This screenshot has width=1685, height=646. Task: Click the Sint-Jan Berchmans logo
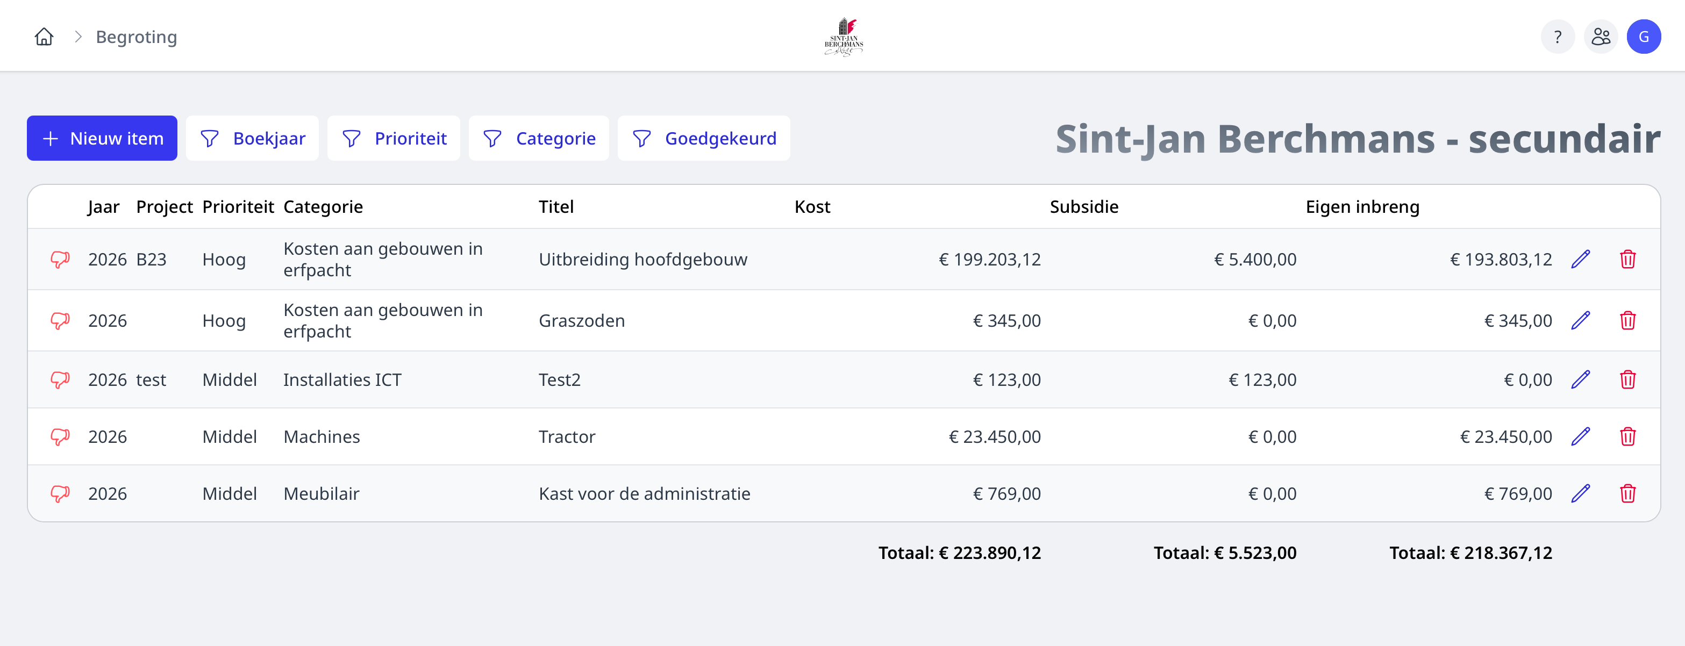[x=844, y=37]
